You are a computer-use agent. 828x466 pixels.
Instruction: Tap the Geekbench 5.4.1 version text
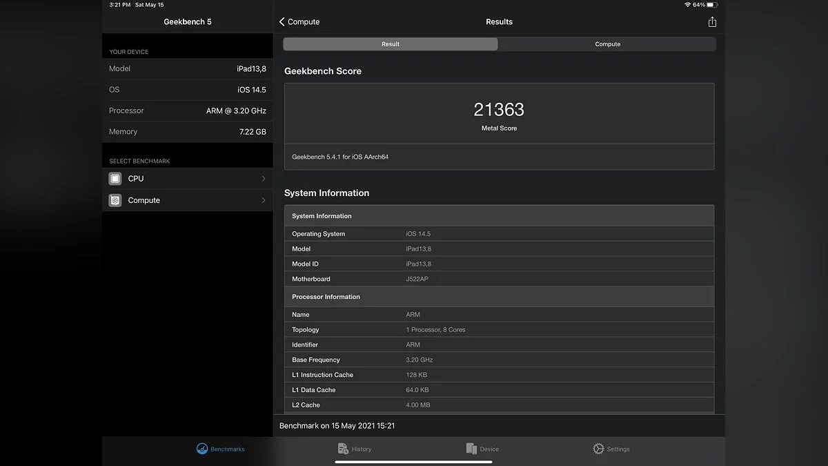(340, 157)
